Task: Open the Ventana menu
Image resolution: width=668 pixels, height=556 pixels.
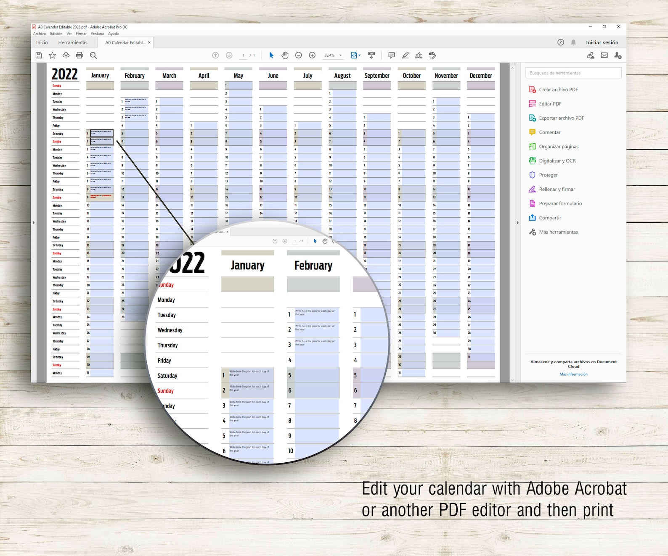Action: (x=97, y=34)
